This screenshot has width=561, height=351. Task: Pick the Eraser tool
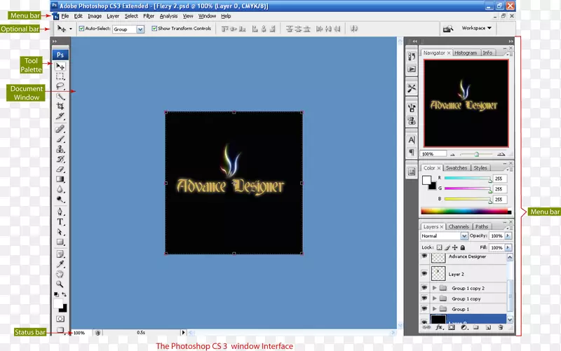pyautogui.click(x=60, y=169)
